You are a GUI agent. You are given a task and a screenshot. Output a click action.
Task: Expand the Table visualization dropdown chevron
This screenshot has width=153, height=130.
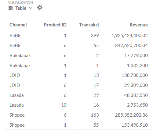[x=30, y=8]
